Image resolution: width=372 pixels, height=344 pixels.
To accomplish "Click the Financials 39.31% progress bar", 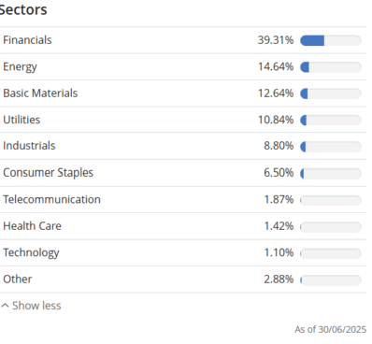I will pyautogui.click(x=331, y=40).
